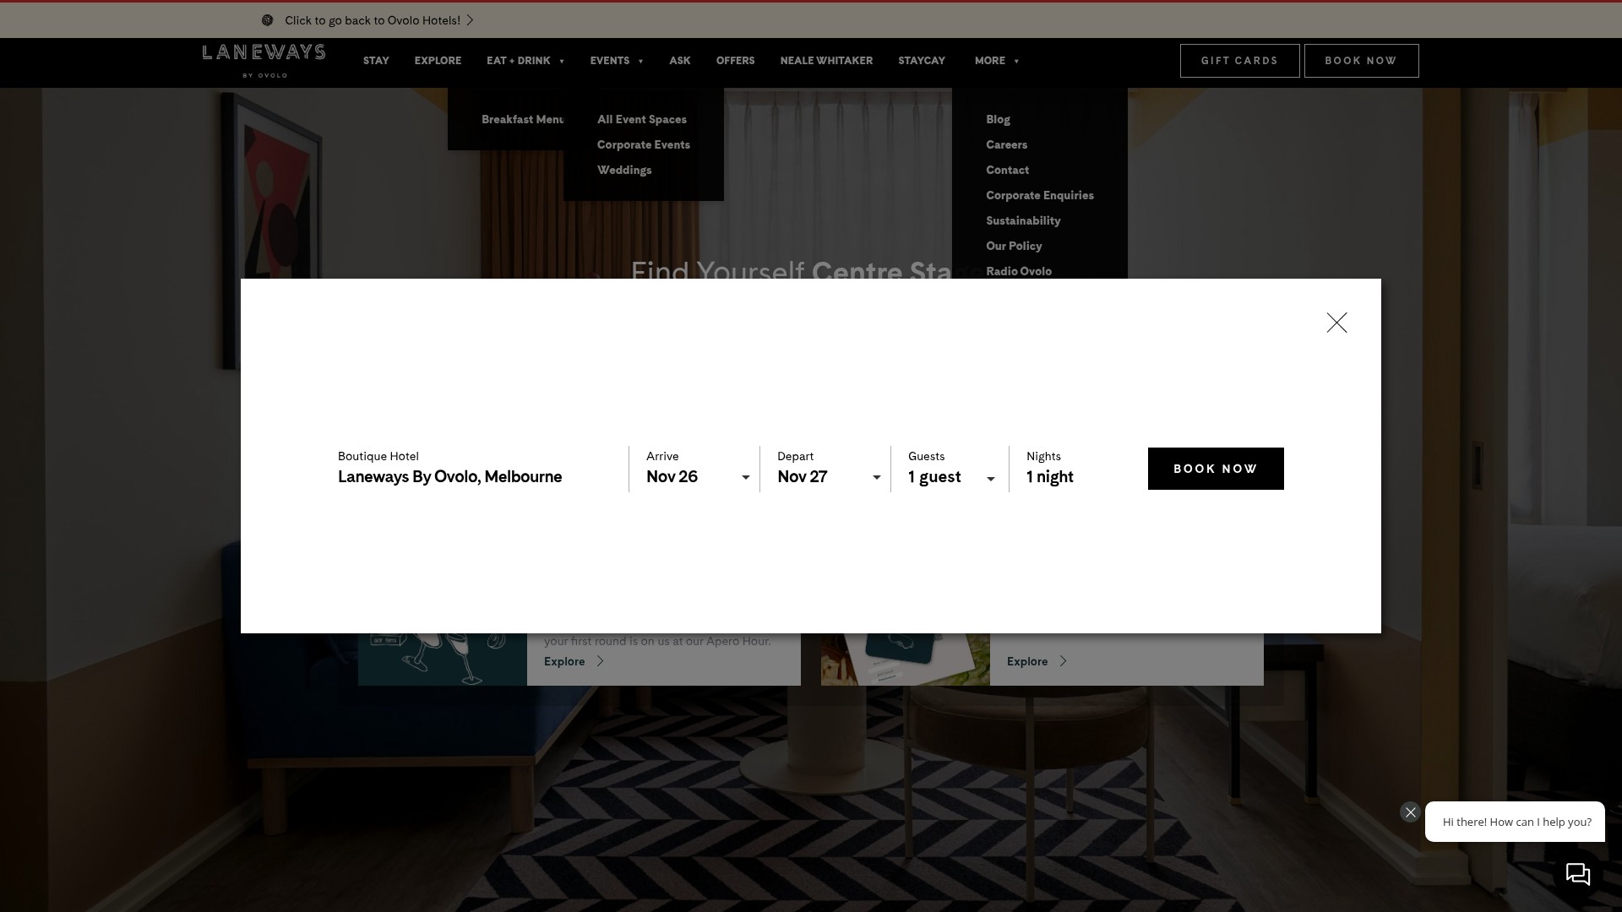Open Corporate Enquiries link
The image size is (1622, 912).
click(x=1040, y=195)
